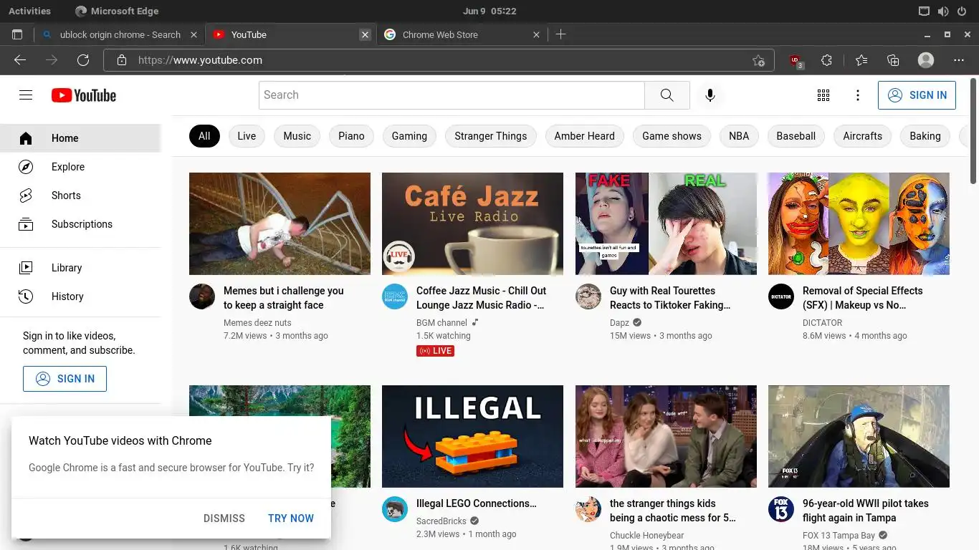
Task: Open FOX 13 Tampa Bay channel avatar
Action: tap(781, 509)
